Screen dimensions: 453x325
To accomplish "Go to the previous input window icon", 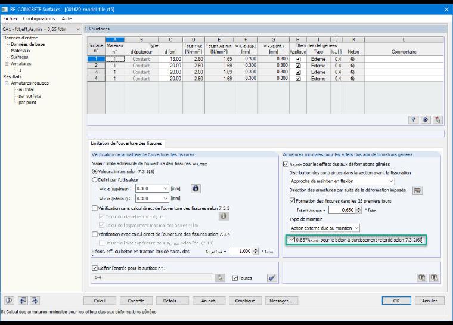I will (x=23, y=301).
